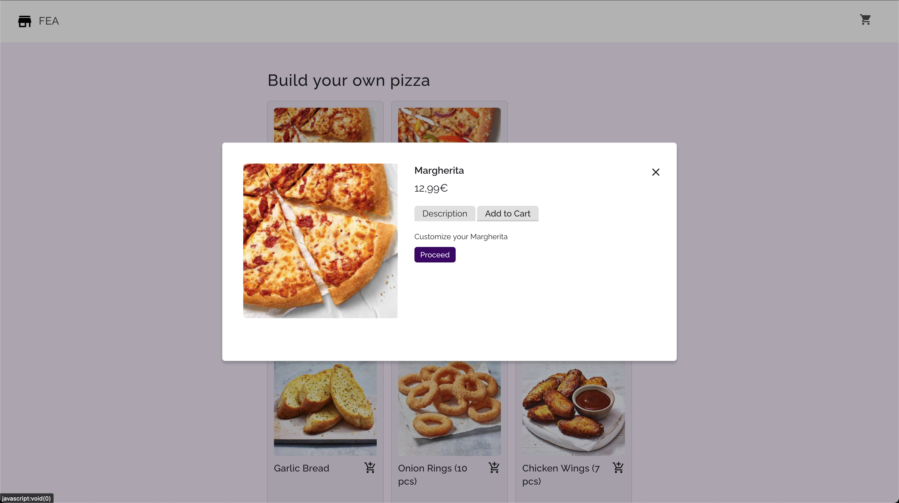Select the Chicken Wings product image
This screenshot has width=899, height=503.
coord(573,408)
